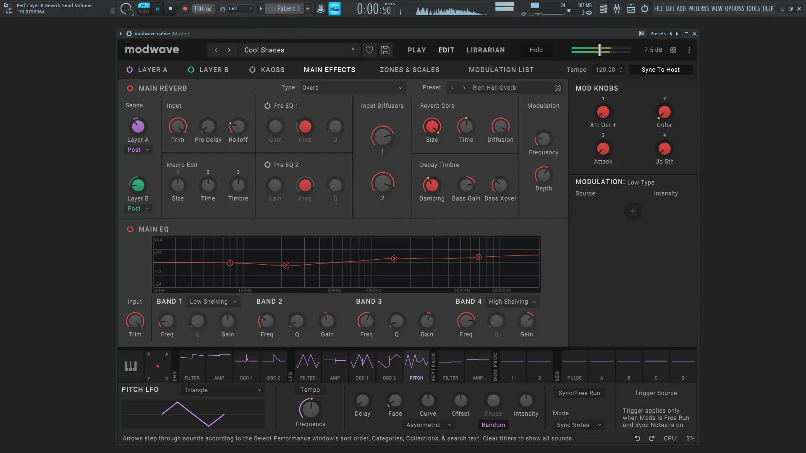Screen dimensions: 806x453
Task: Add a modulation source with plus button
Action: (x=633, y=211)
